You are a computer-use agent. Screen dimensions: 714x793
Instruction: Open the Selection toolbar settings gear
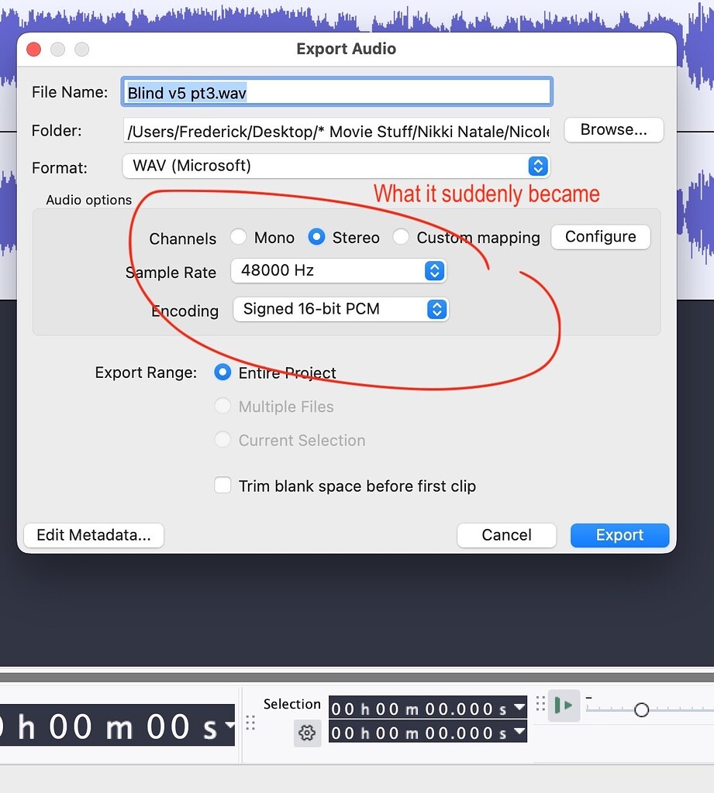point(307,733)
